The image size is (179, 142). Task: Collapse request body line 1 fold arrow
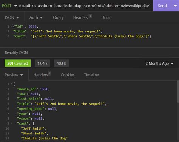click(x=11, y=26)
